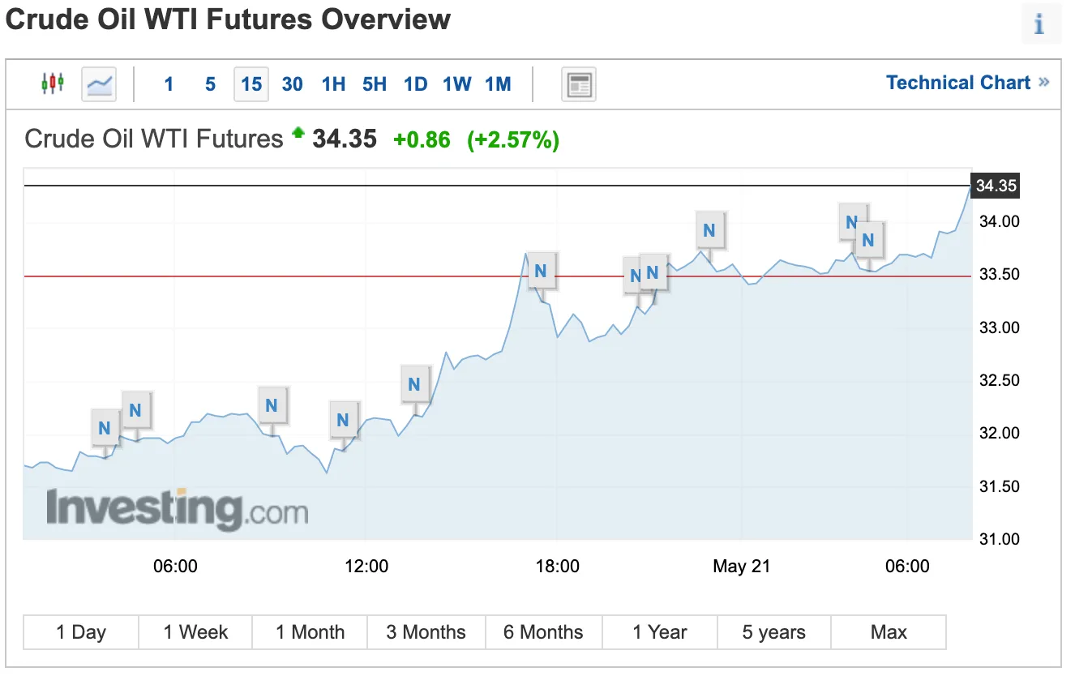Screen dimensions: 1075x676
Task: View the 5 years range
Action: (x=773, y=632)
